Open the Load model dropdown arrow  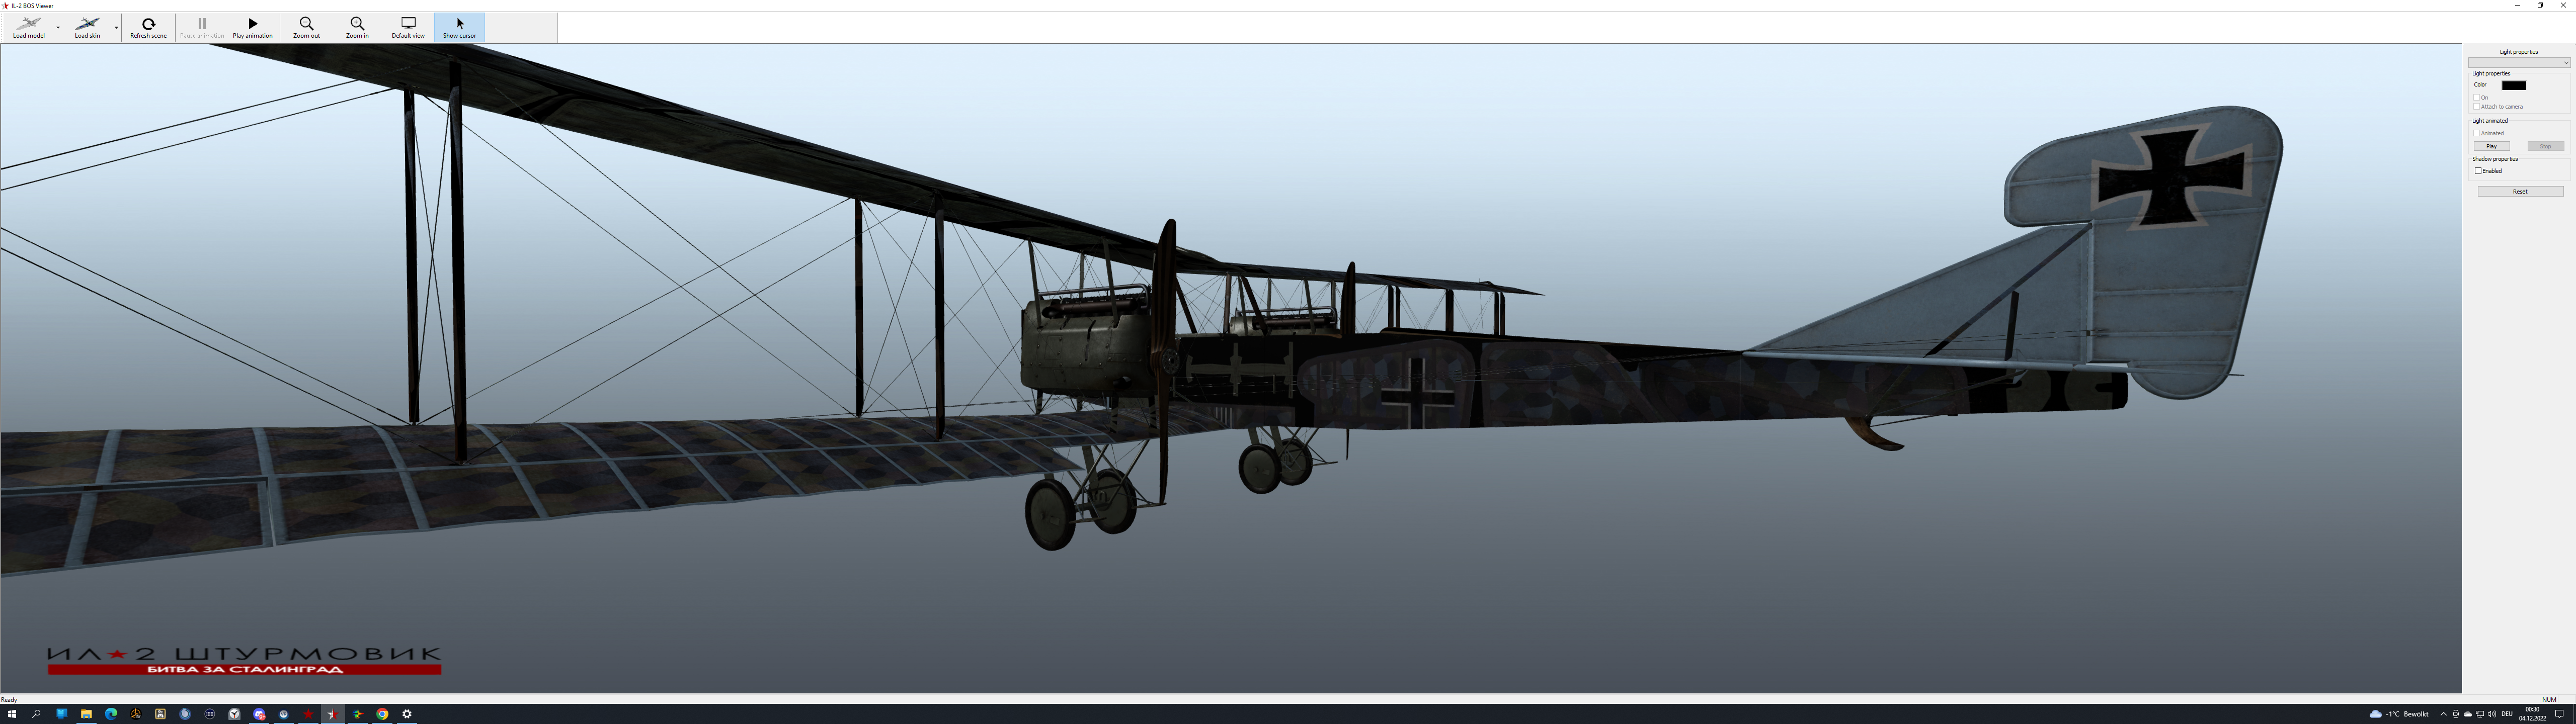point(58,27)
